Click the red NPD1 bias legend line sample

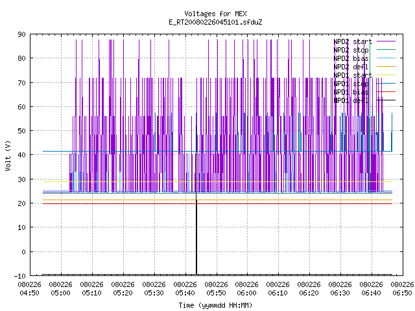click(x=386, y=92)
